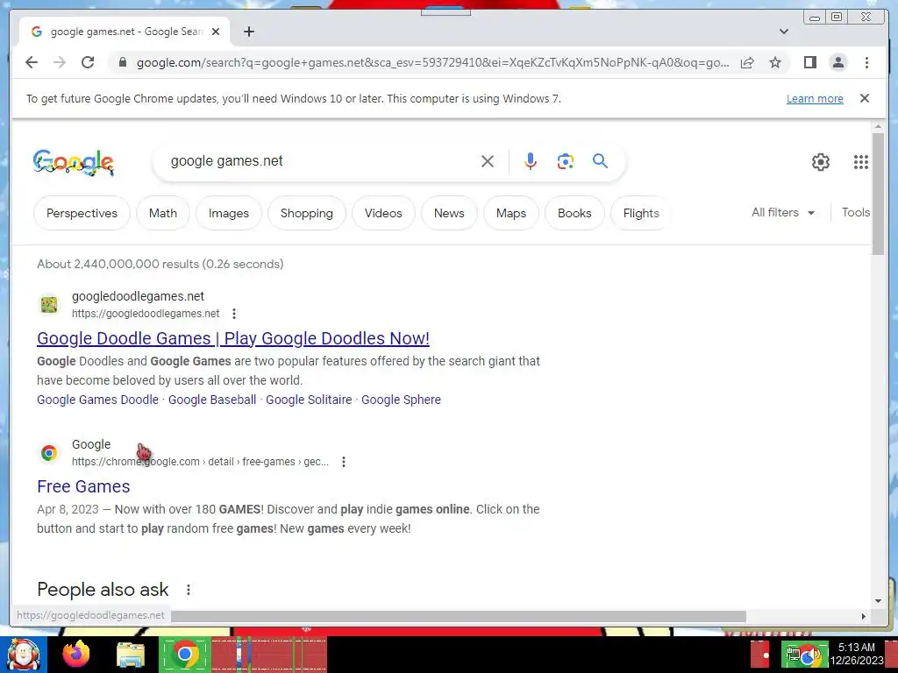
Task: Go back with the browser back arrow
Action: pyautogui.click(x=32, y=62)
